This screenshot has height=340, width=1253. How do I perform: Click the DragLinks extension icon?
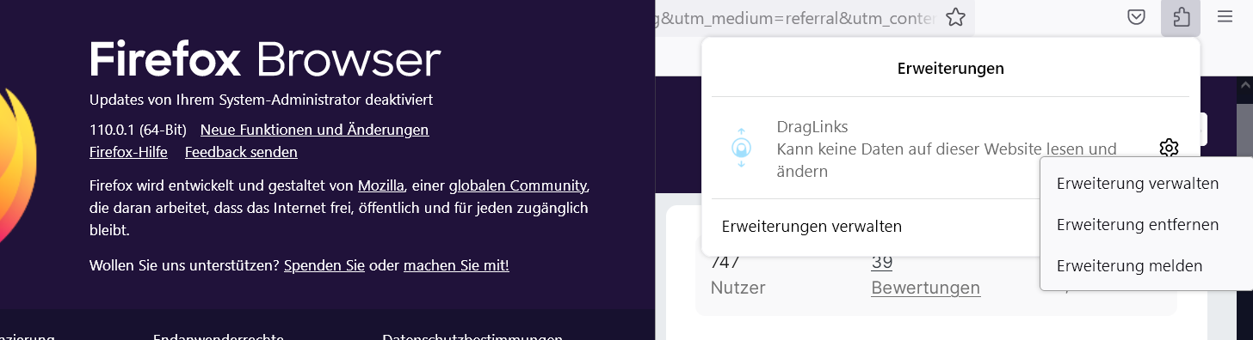tap(742, 147)
